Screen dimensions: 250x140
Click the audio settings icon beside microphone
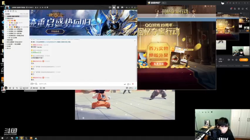pyautogui.click(x=17, y=88)
